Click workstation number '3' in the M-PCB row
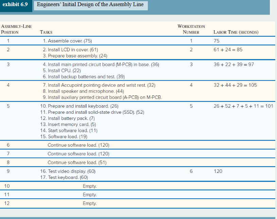 [x=191, y=65]
